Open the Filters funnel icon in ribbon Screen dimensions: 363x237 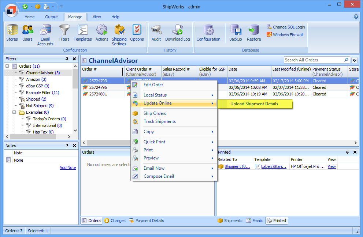64,33
